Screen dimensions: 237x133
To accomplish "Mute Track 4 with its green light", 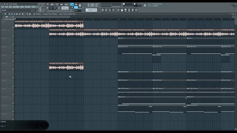I will pyautogui.click(x=13, y=53).
